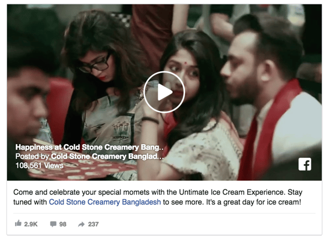Image resolution: width=326 pixels, height=239 pixels.
Task: Follow the blue Cold Stone Creamery Bangladesh link
Action: tap(105, 202)
